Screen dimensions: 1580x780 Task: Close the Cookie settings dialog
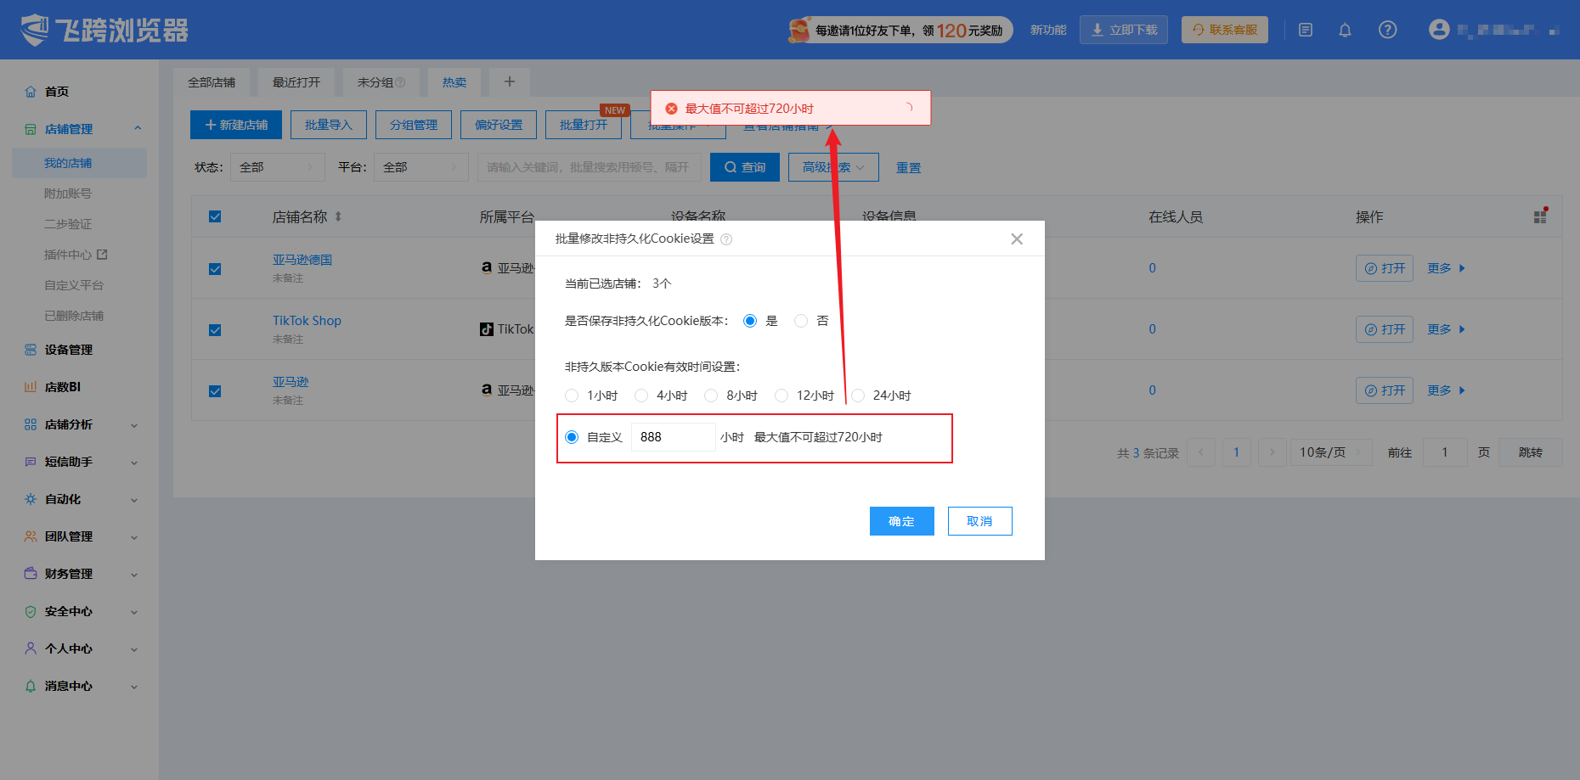click(1017, 239)
